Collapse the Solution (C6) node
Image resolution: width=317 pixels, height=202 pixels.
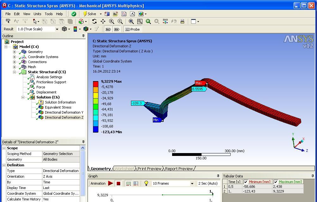23,97
